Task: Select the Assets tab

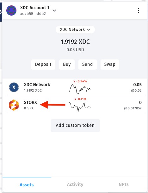Action: pyautogui.click(x=27, y=185)
